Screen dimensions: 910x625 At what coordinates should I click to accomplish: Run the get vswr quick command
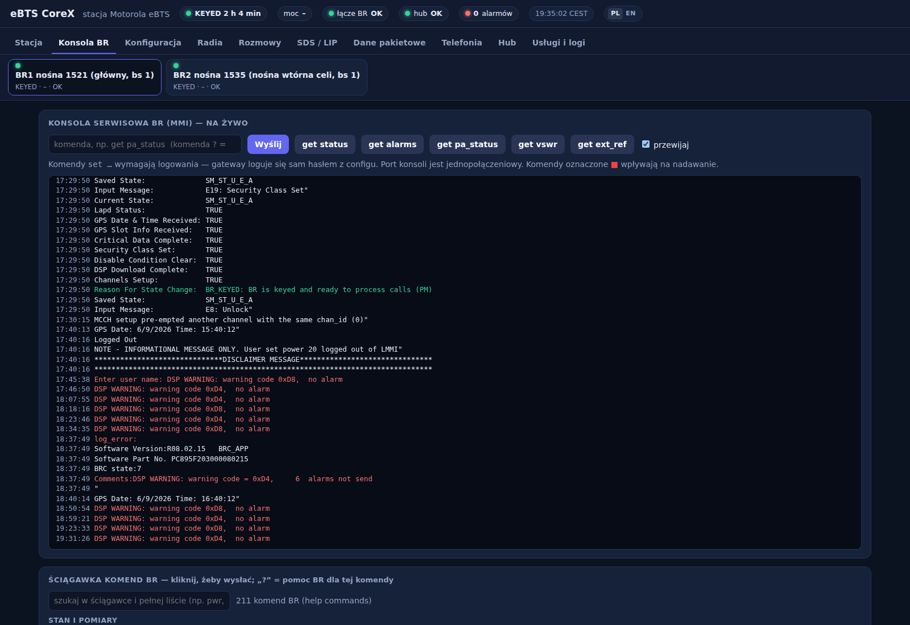[538, 144]
